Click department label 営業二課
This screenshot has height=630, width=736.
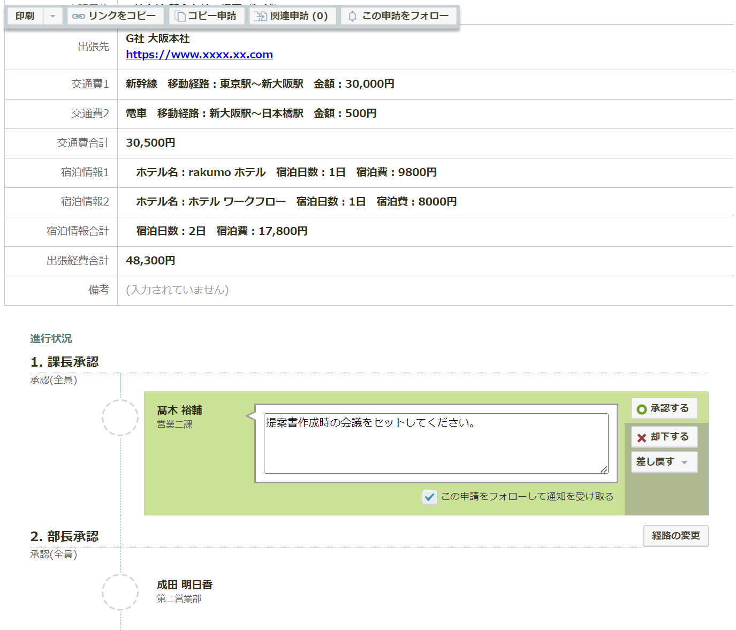[174, 424]
